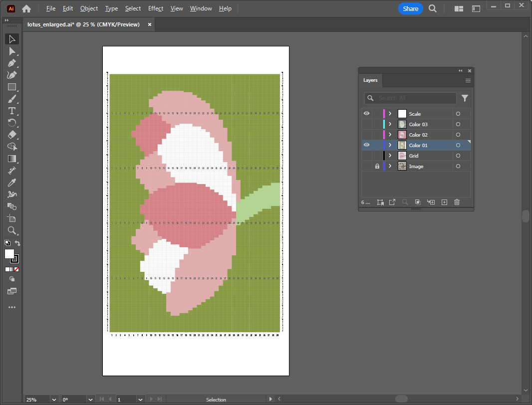Open the zoom level dropdown
The height and width of the screenshot is (405, 532).
(x=53, y=400)
